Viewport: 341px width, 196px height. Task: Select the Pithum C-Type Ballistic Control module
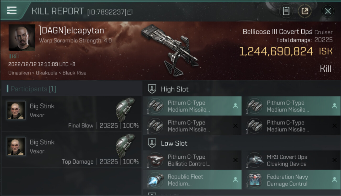(192, 160)
